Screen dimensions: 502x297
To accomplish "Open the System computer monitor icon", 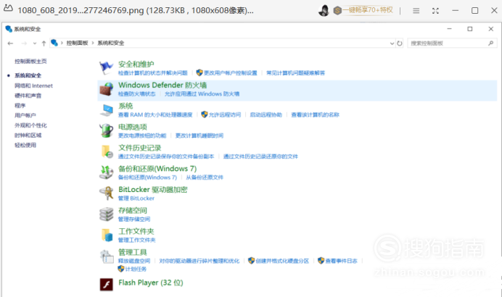I will pyautogui.click(x=106, y=110).
